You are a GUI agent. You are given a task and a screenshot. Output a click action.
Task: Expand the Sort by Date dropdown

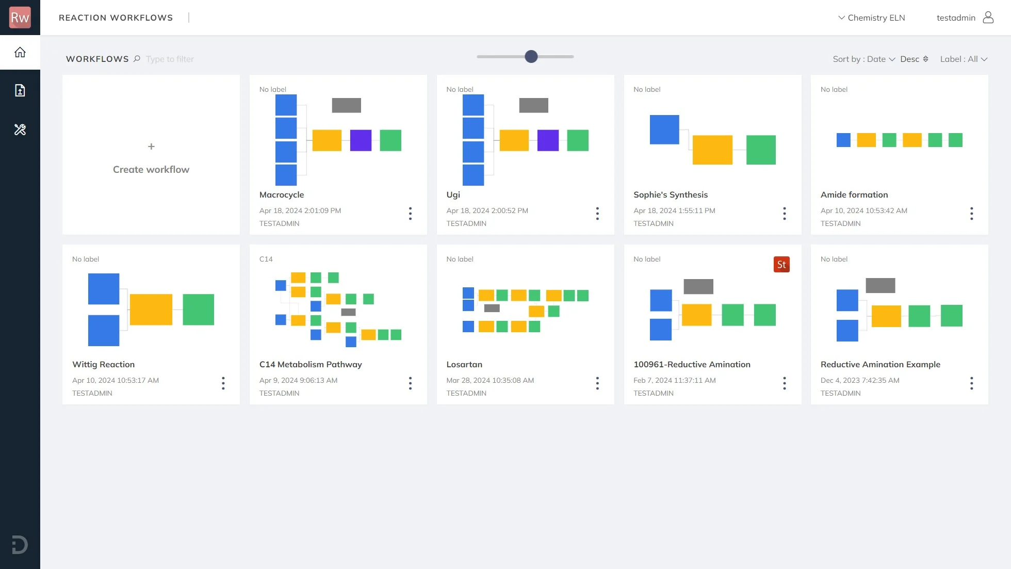(x=864, y=59)
